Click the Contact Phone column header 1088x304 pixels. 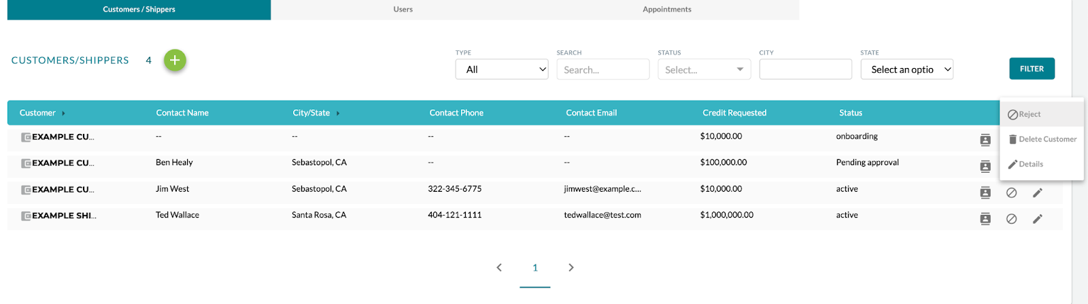pos(456,113)
